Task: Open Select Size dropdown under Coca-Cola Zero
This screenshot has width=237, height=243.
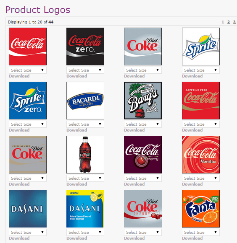Action: point(85,70)
